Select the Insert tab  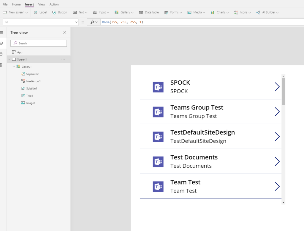pyautogui.click(x=29, y=4)
